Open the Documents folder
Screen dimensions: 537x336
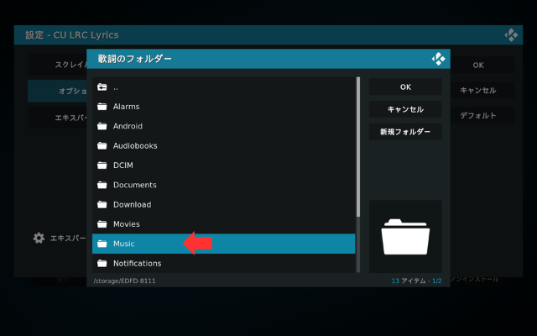tap(134, 185)
